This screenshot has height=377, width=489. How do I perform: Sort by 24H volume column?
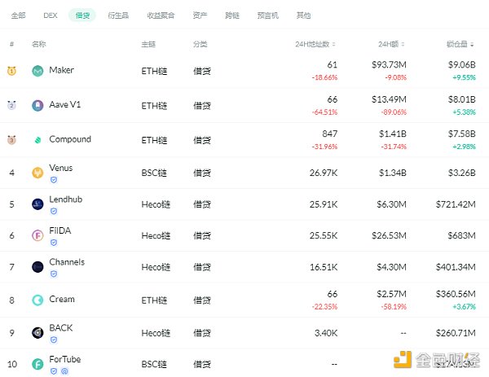(391, 44)
